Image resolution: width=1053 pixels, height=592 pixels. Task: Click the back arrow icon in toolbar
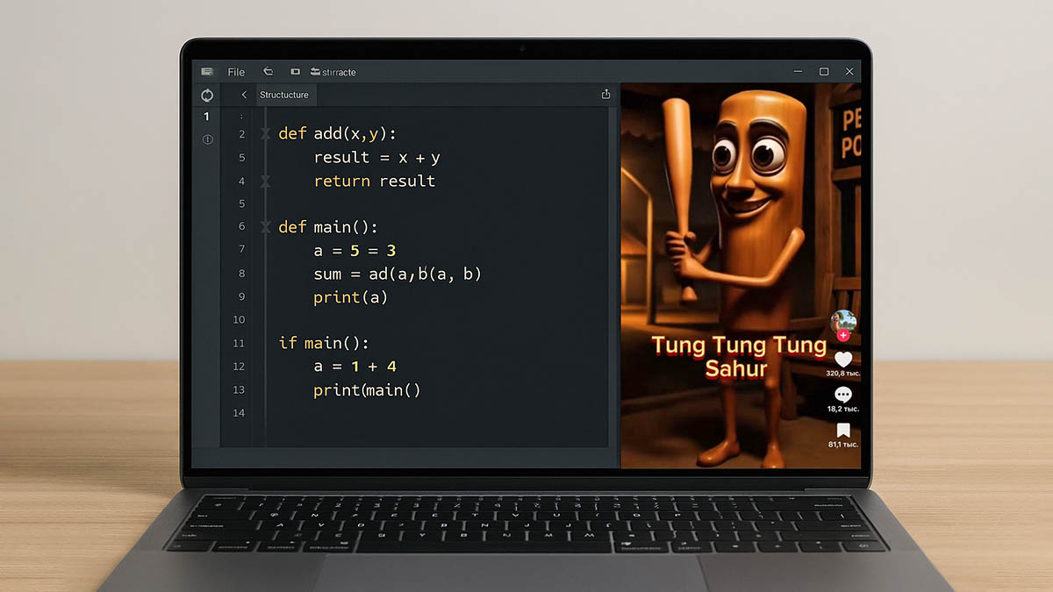(268, 72)
